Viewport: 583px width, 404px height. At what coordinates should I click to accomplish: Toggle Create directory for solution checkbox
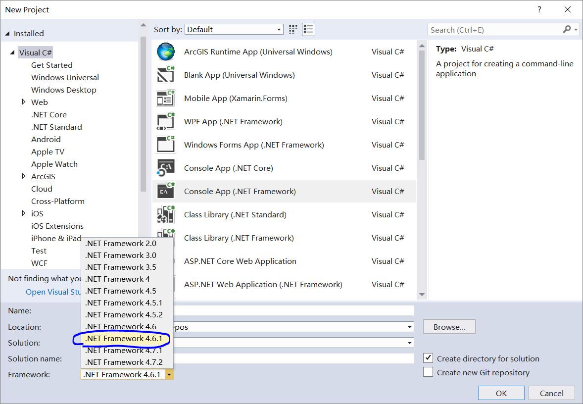coord(428,358)
